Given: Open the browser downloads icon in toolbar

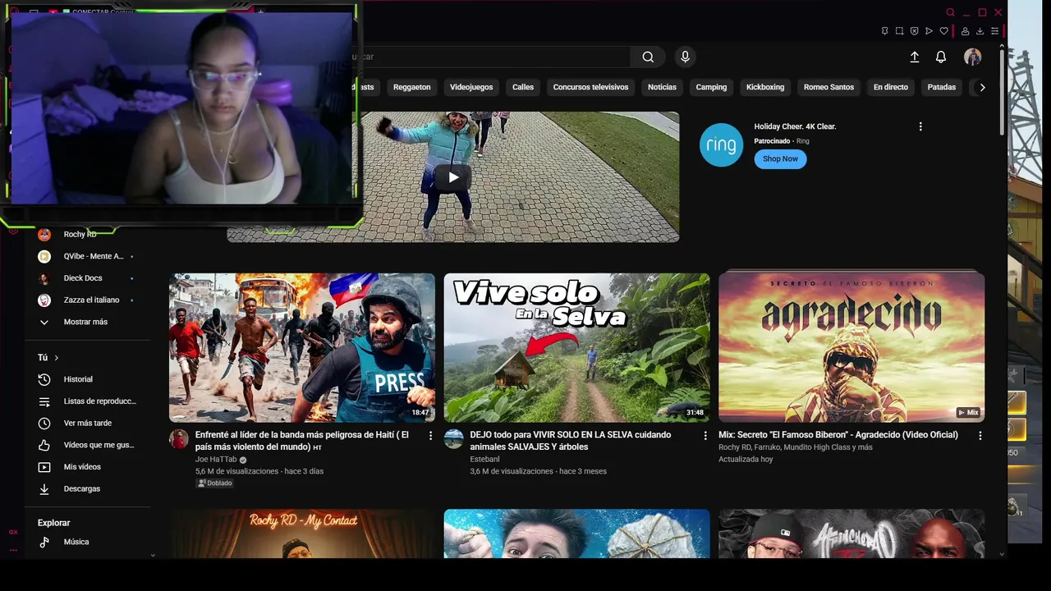Looking at the screenshot, I should click(980, 31).
